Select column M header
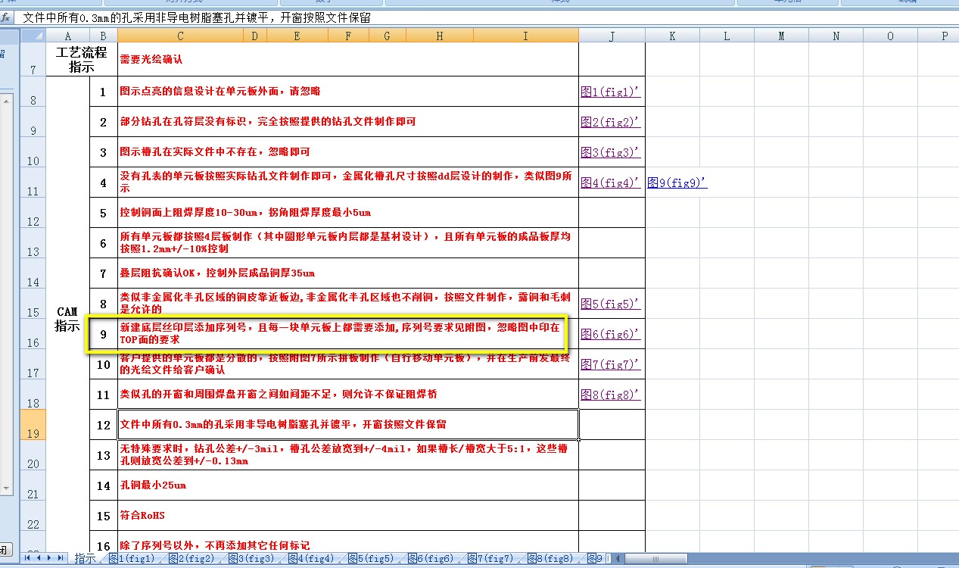The height and width of the screenshot is (568, 959). (x=781, y=36)
